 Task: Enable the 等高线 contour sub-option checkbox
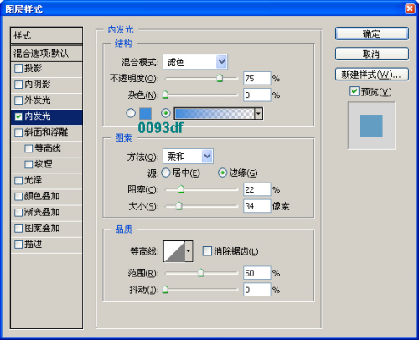28,148
